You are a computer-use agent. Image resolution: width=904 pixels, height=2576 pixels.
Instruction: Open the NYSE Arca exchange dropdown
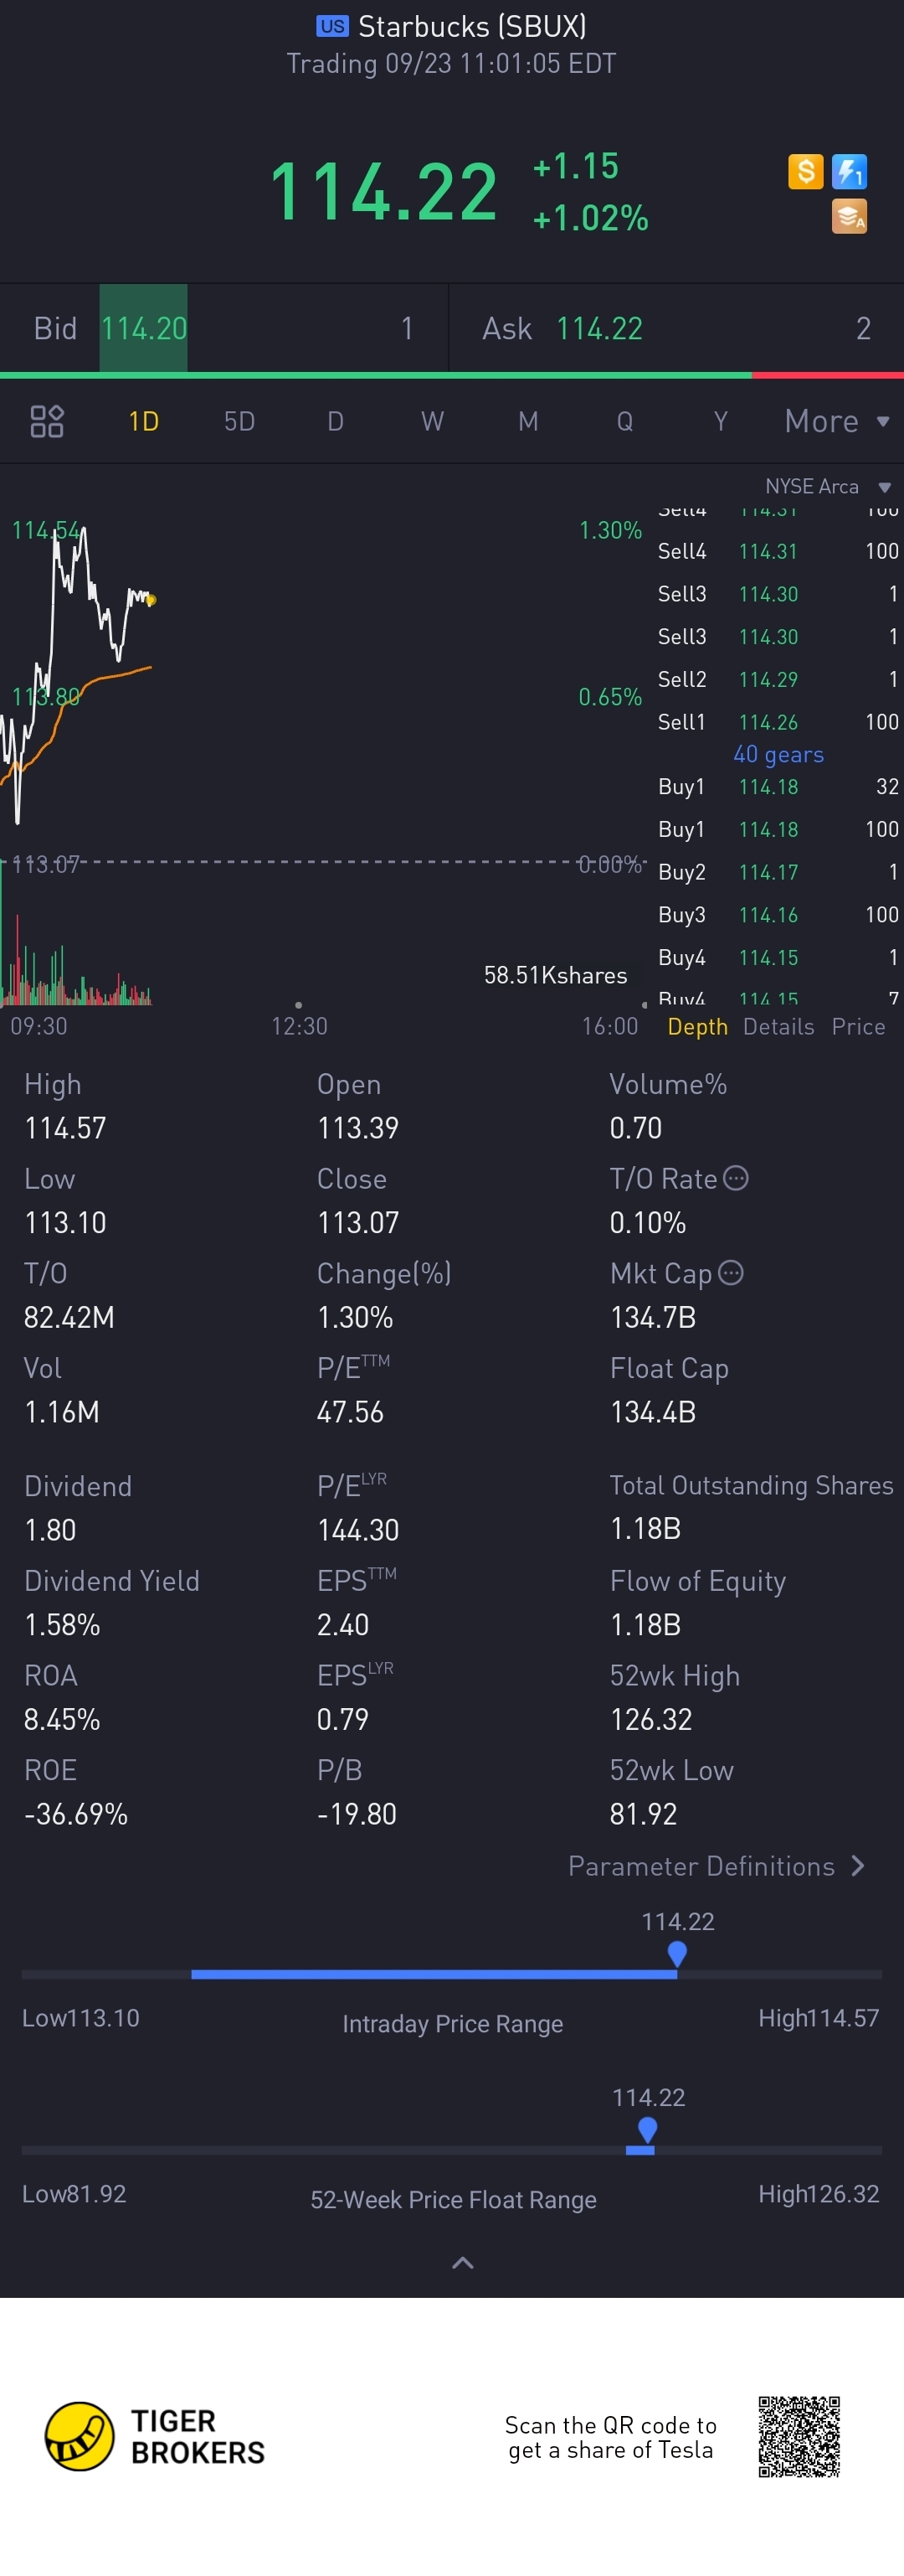(x=827, y=486)
